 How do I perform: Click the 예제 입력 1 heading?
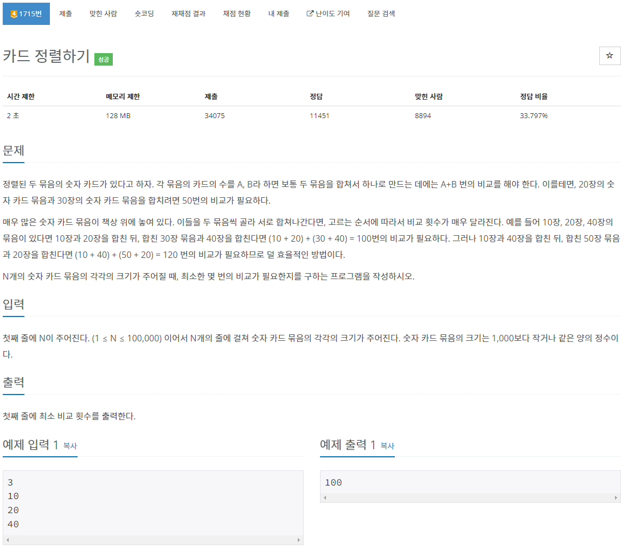[x=30, y=445]
